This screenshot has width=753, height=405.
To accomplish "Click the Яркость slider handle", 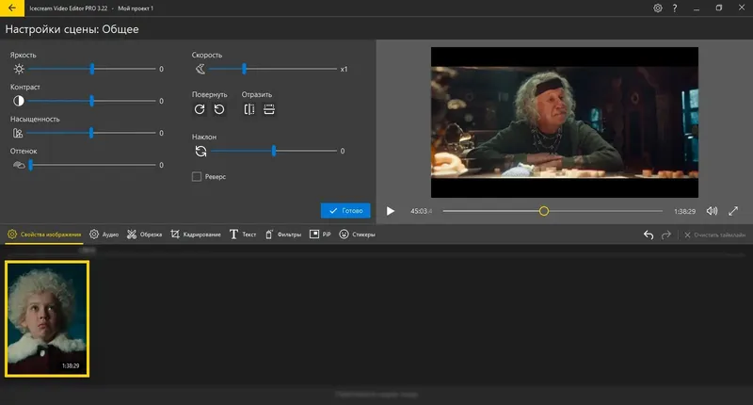I will pos(92,69).
